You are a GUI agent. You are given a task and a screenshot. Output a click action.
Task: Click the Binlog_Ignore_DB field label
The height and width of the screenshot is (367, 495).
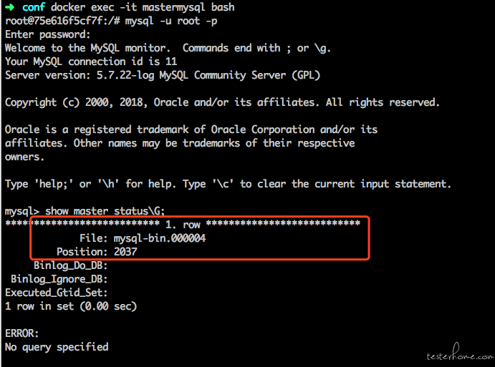tap(59, 279)
